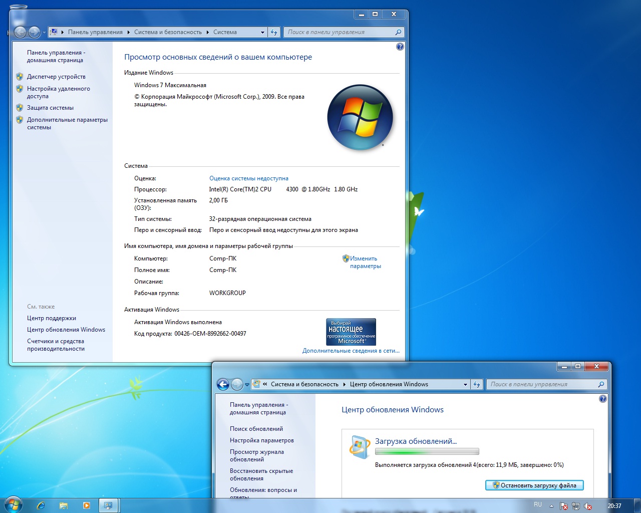Open Device Manager (Диспетчер устройств) link
The height and width of the screenshot is (513, 641).
pyautogui.click(x=56, y=77)
